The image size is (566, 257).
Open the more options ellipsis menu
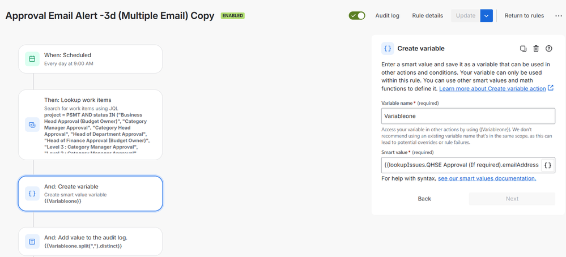[559, 16]
